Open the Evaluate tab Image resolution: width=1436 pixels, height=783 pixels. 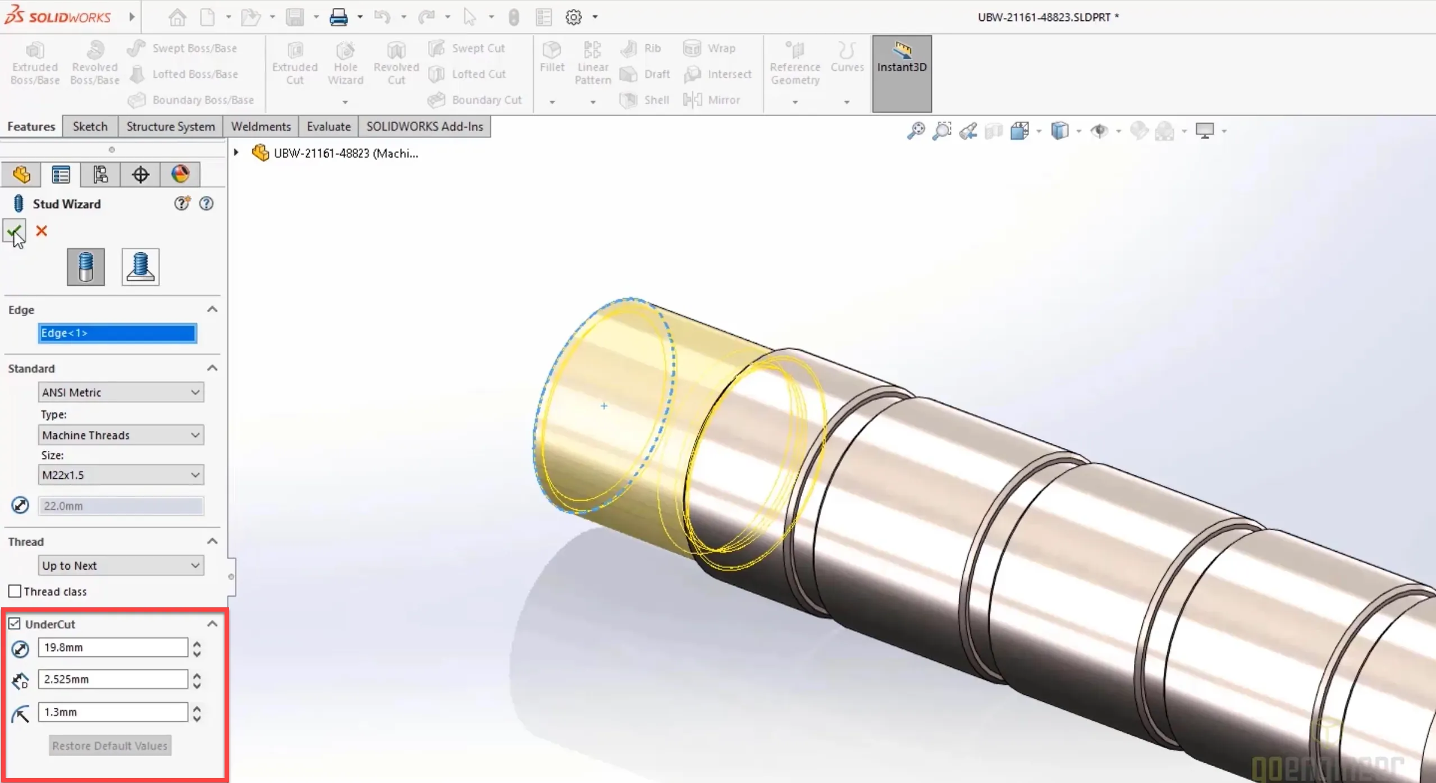[x=329, y=126]
